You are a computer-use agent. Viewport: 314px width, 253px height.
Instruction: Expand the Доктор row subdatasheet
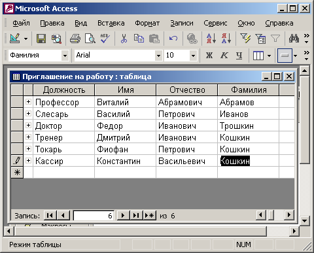tap(28, 125)
